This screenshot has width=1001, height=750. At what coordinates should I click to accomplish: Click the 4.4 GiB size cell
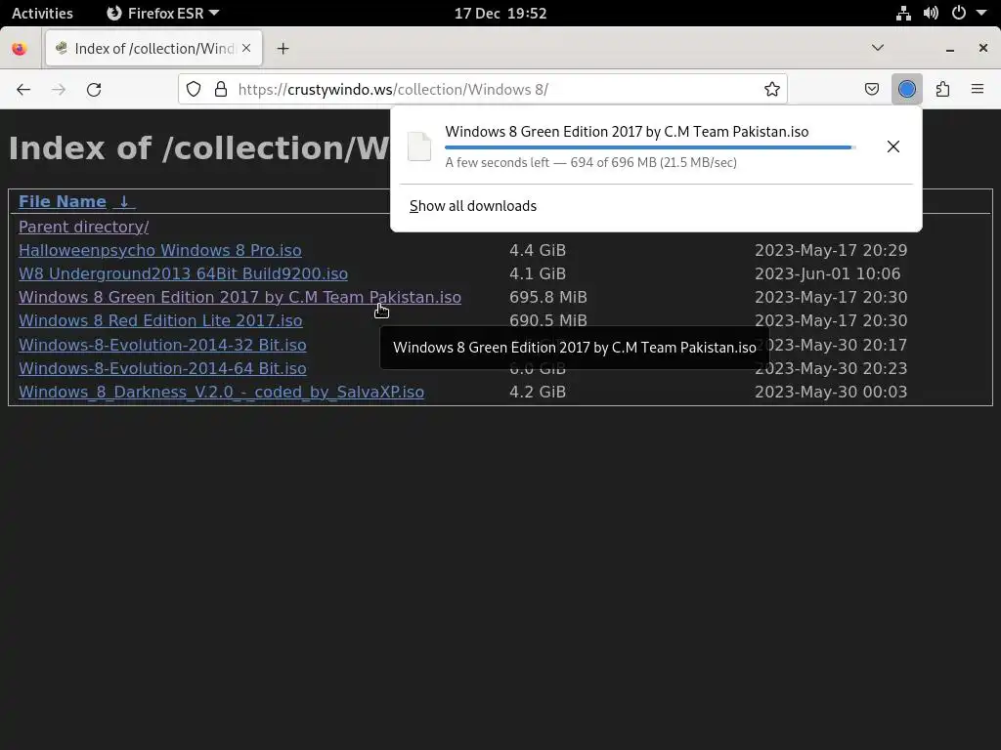point(538,250)
